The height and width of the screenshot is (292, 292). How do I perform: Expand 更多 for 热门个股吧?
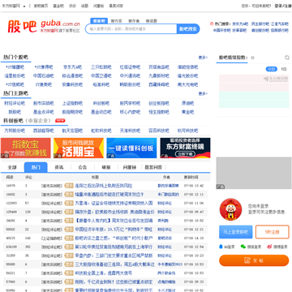coord(203,58)
